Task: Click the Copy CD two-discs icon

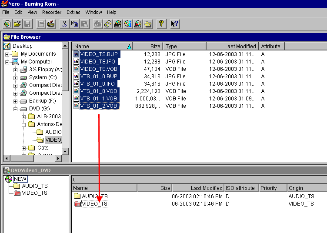Action: (108, 24)
